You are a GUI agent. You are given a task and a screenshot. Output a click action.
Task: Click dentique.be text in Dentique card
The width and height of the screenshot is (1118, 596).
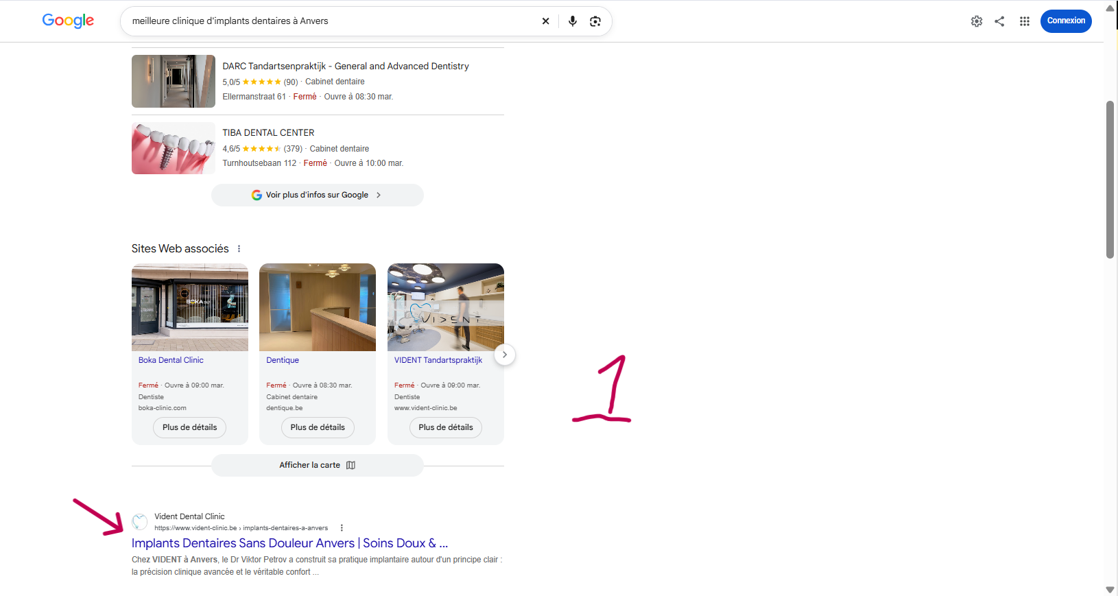(285, 408)
